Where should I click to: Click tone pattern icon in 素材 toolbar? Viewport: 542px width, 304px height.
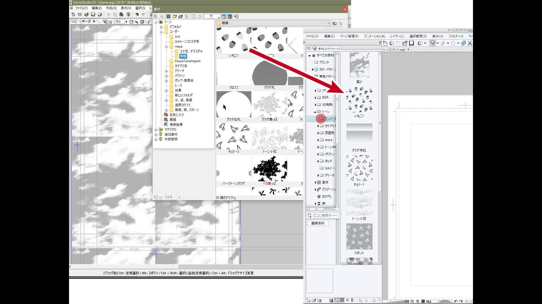[168, 16]
